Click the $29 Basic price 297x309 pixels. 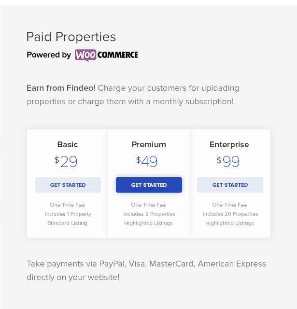coord(67,161)
